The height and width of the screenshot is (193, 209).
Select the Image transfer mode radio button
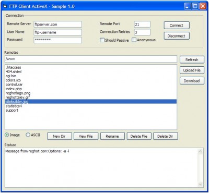7,135
